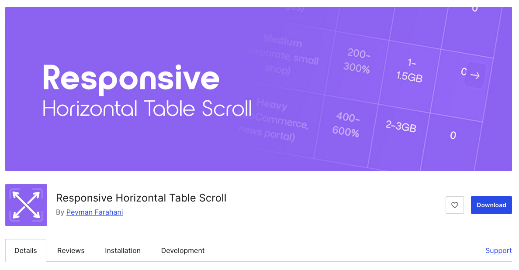Viewport: 519px width, 270px height.
Task: Switch to the Development tab
Action: point(183,250)
